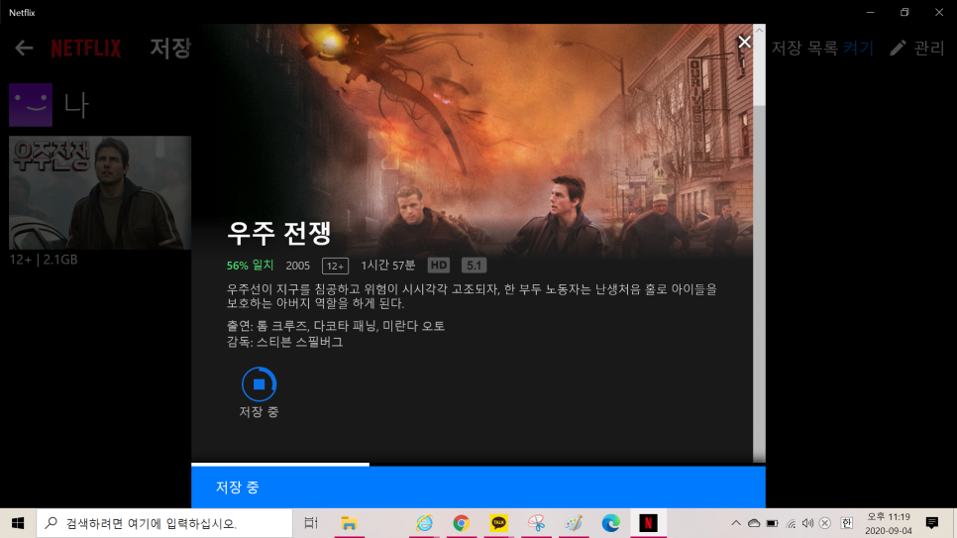Click the 출연 cast line

click(x=336, y=326)
